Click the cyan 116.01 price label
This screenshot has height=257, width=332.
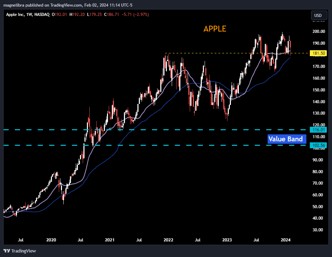(318, 130)
